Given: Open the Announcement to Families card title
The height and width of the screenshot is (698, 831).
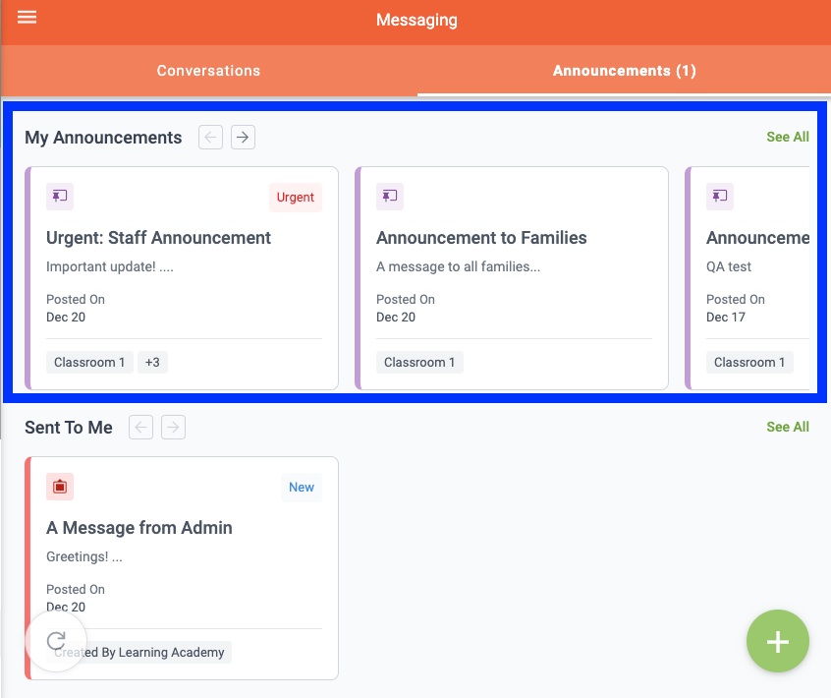Looking at the screenshot, I should [481, 238].
